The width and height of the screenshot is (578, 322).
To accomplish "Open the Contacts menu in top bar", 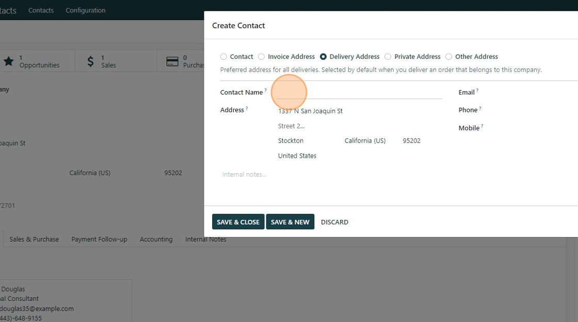I will (41, 10).
